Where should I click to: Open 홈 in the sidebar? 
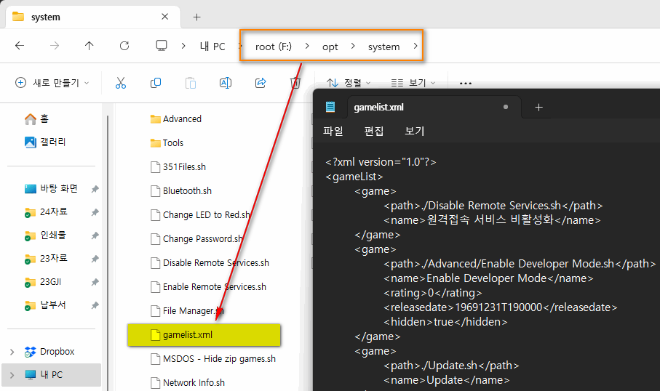tap(36, 119)
